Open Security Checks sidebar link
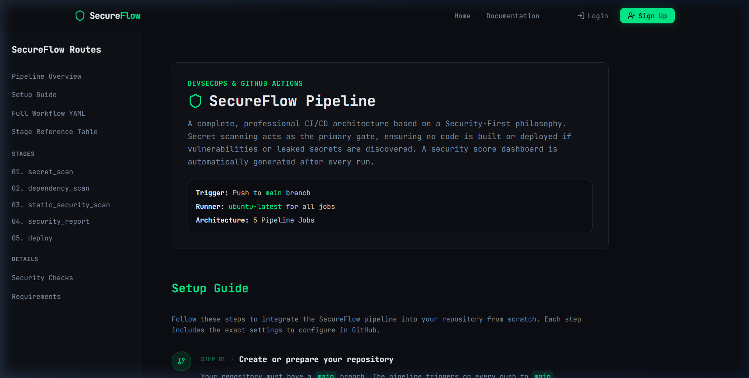Image resolution: width=749 pixels, height=378 pixels. 42,278
